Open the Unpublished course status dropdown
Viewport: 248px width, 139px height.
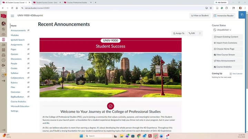222,30
